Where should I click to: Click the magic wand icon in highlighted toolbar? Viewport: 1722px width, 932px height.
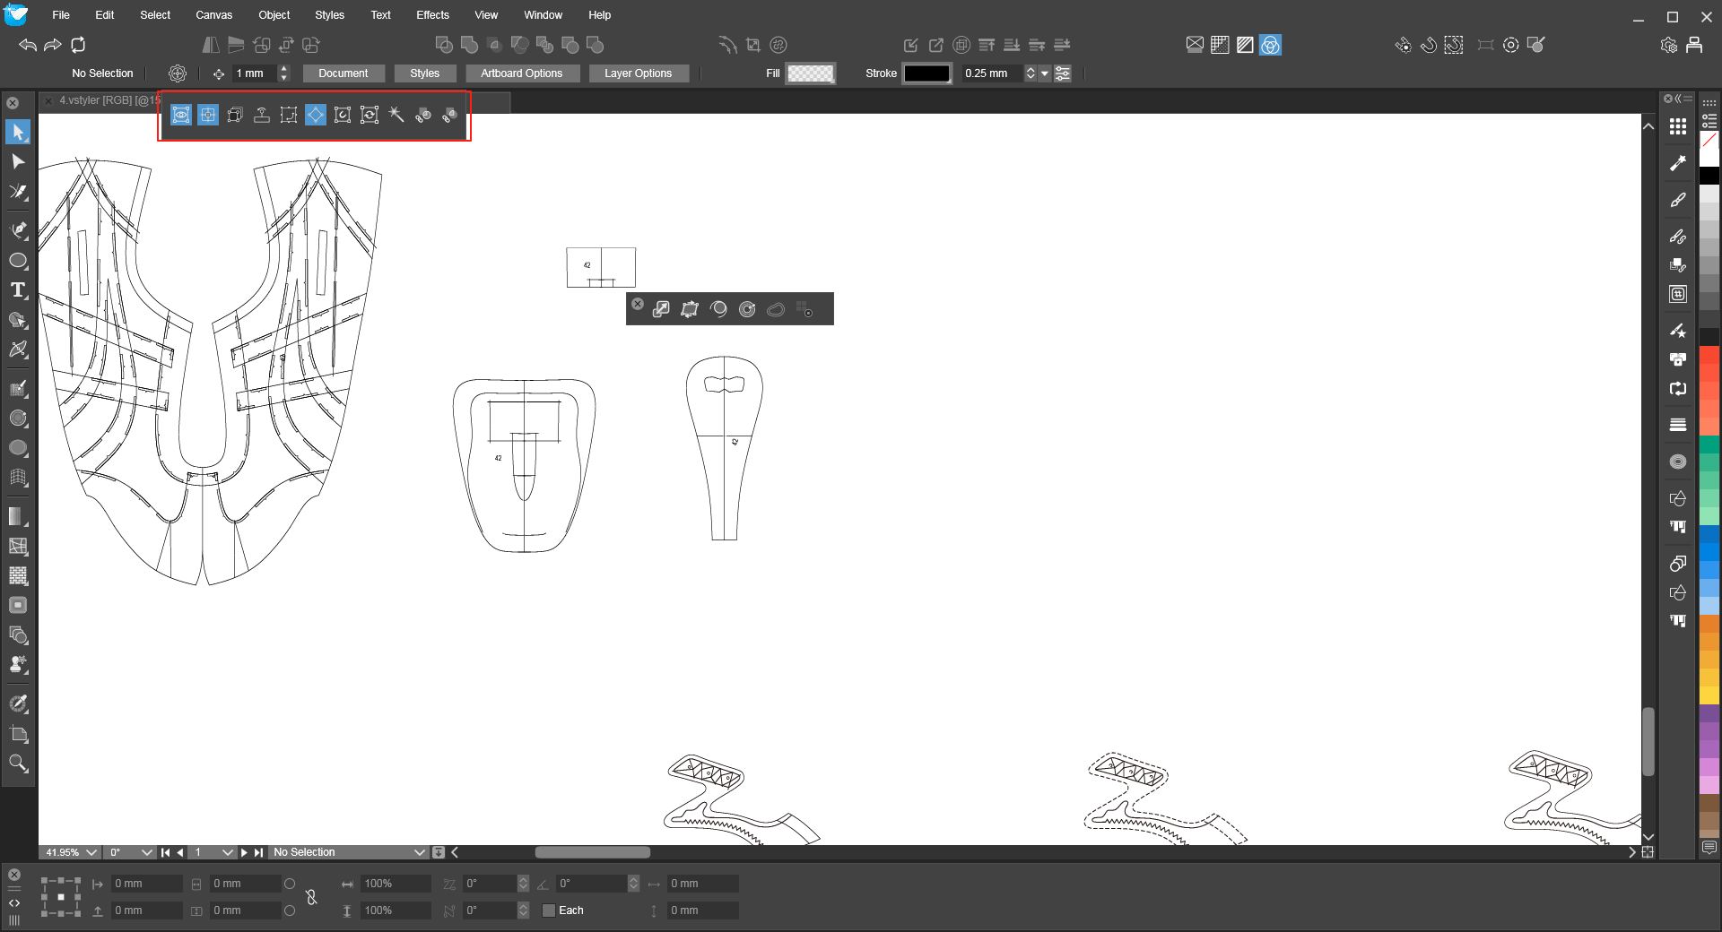coord(396,115)
